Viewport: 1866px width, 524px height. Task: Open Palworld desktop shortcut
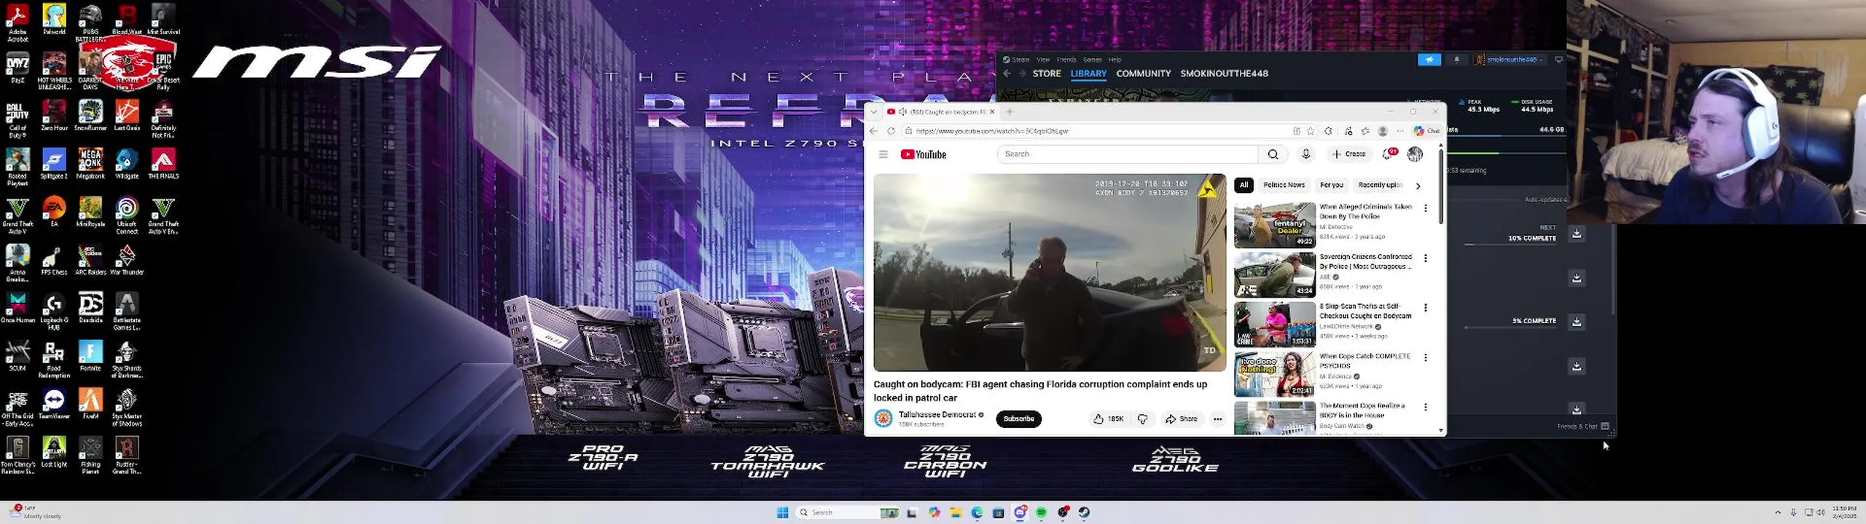[54, 20]
